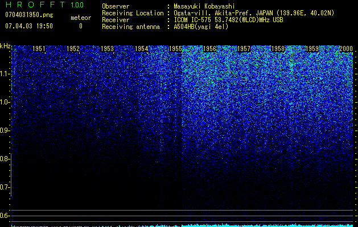Click the name Masayuki Kobayashi
358x227 pixels.
[204, 6]
